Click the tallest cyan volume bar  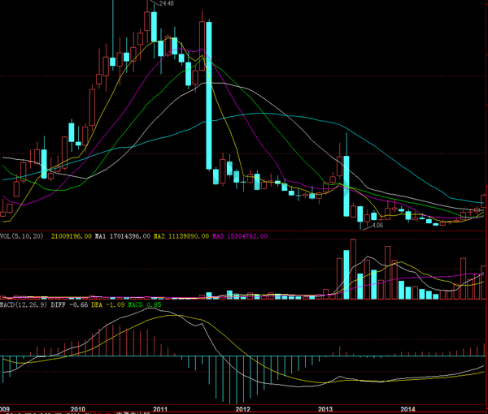coord(346,275)
